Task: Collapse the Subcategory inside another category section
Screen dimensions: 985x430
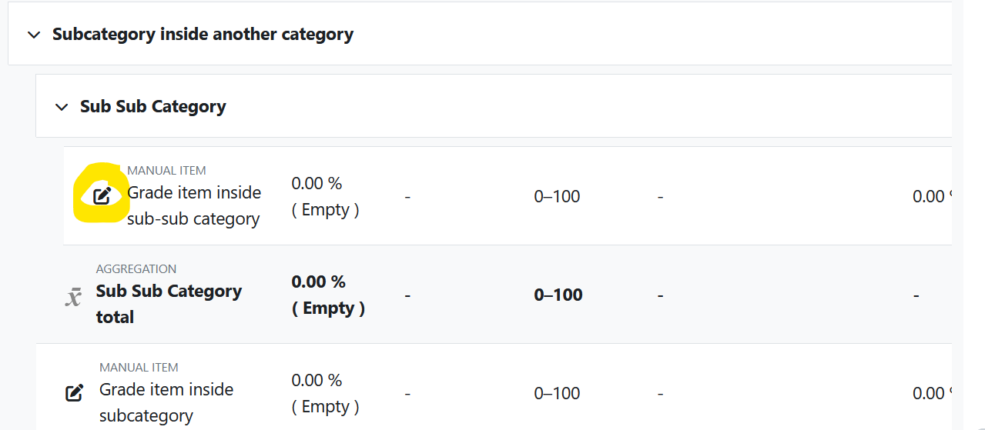Action: click(x=33, y=35)
